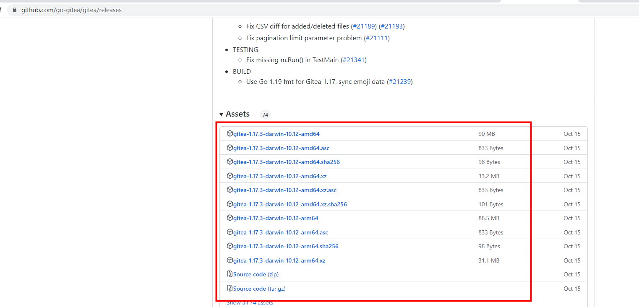Click 'Use Go 1.19 fmt for Gitea 1.17' text
This screenshot has height=307, width=639.
(x=290, y=82)
